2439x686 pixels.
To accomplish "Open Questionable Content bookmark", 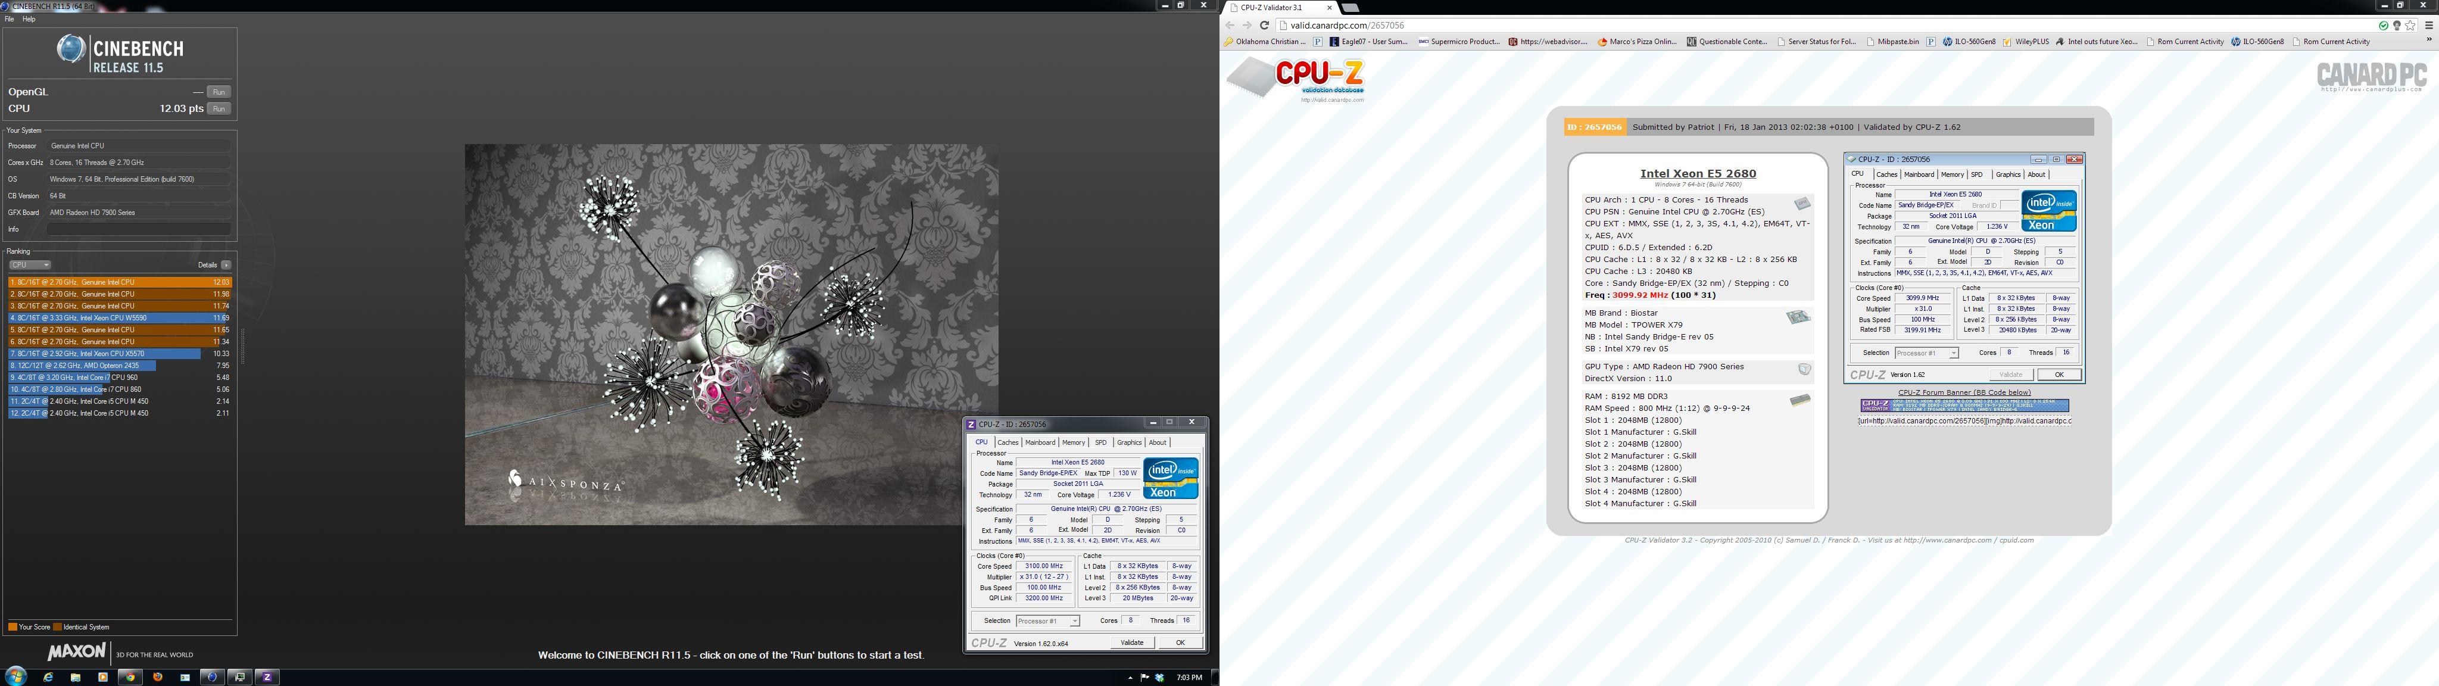I will pyautogui.click(x=1728, y=42).
